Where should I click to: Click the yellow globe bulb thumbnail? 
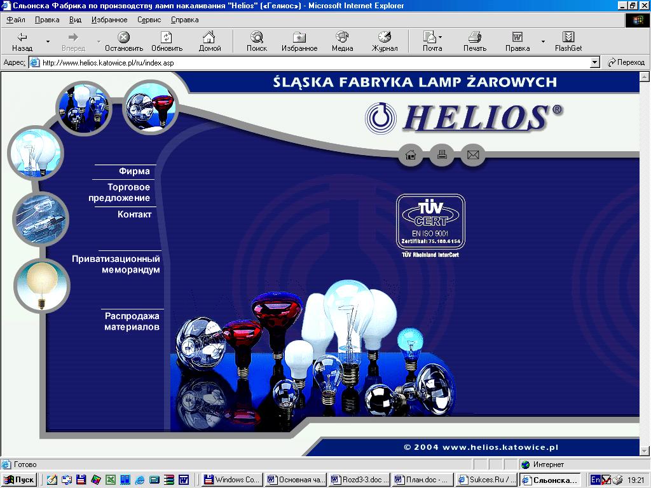click(x=42, y=286)
